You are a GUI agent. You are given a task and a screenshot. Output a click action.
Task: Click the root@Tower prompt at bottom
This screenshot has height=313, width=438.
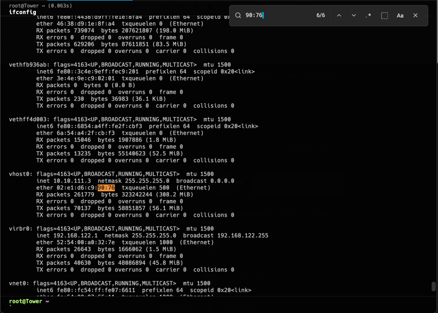(25, 301)
